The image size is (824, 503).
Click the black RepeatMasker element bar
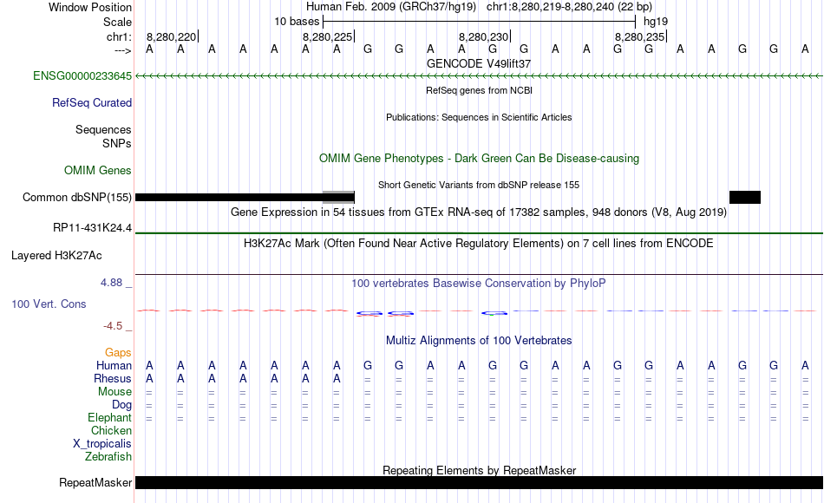point(480,482)
